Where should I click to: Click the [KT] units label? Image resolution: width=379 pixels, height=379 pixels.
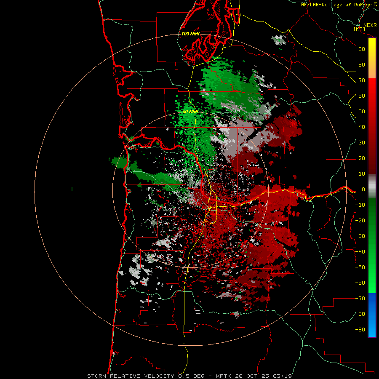pos(360,29)
